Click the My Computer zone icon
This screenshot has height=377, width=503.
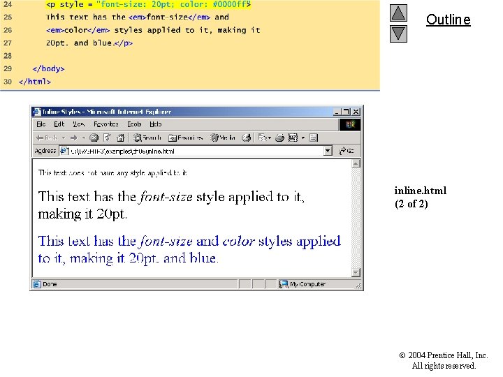pyautogui.click(x=283, y=284)
